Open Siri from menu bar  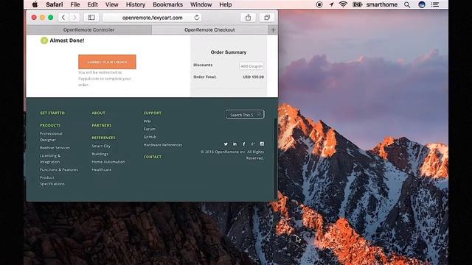pyautogui.click(x=422, y=4)
